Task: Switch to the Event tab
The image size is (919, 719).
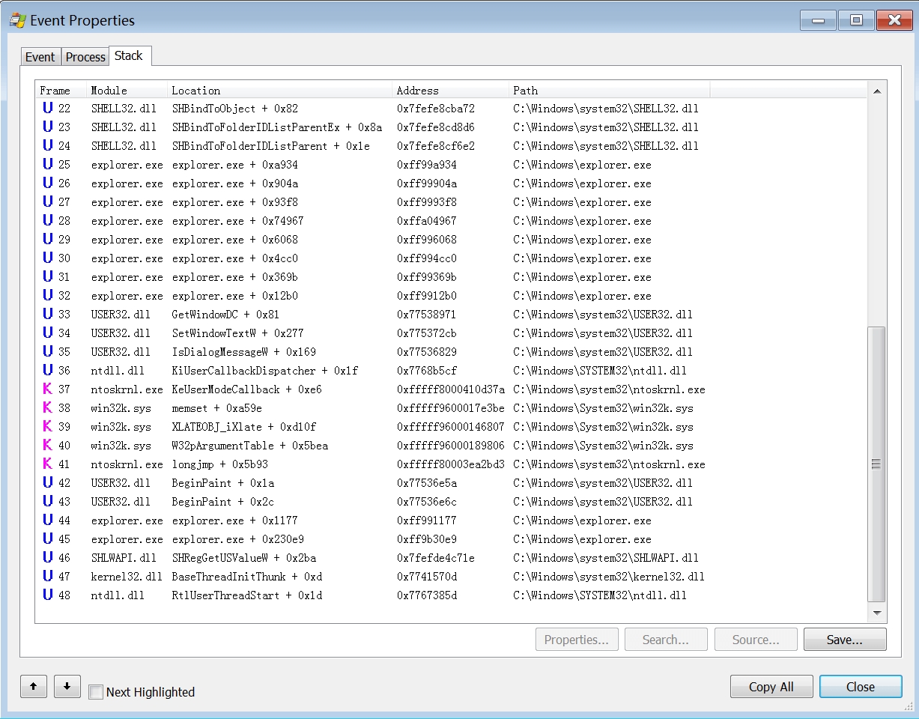Action: click(40, 57)
